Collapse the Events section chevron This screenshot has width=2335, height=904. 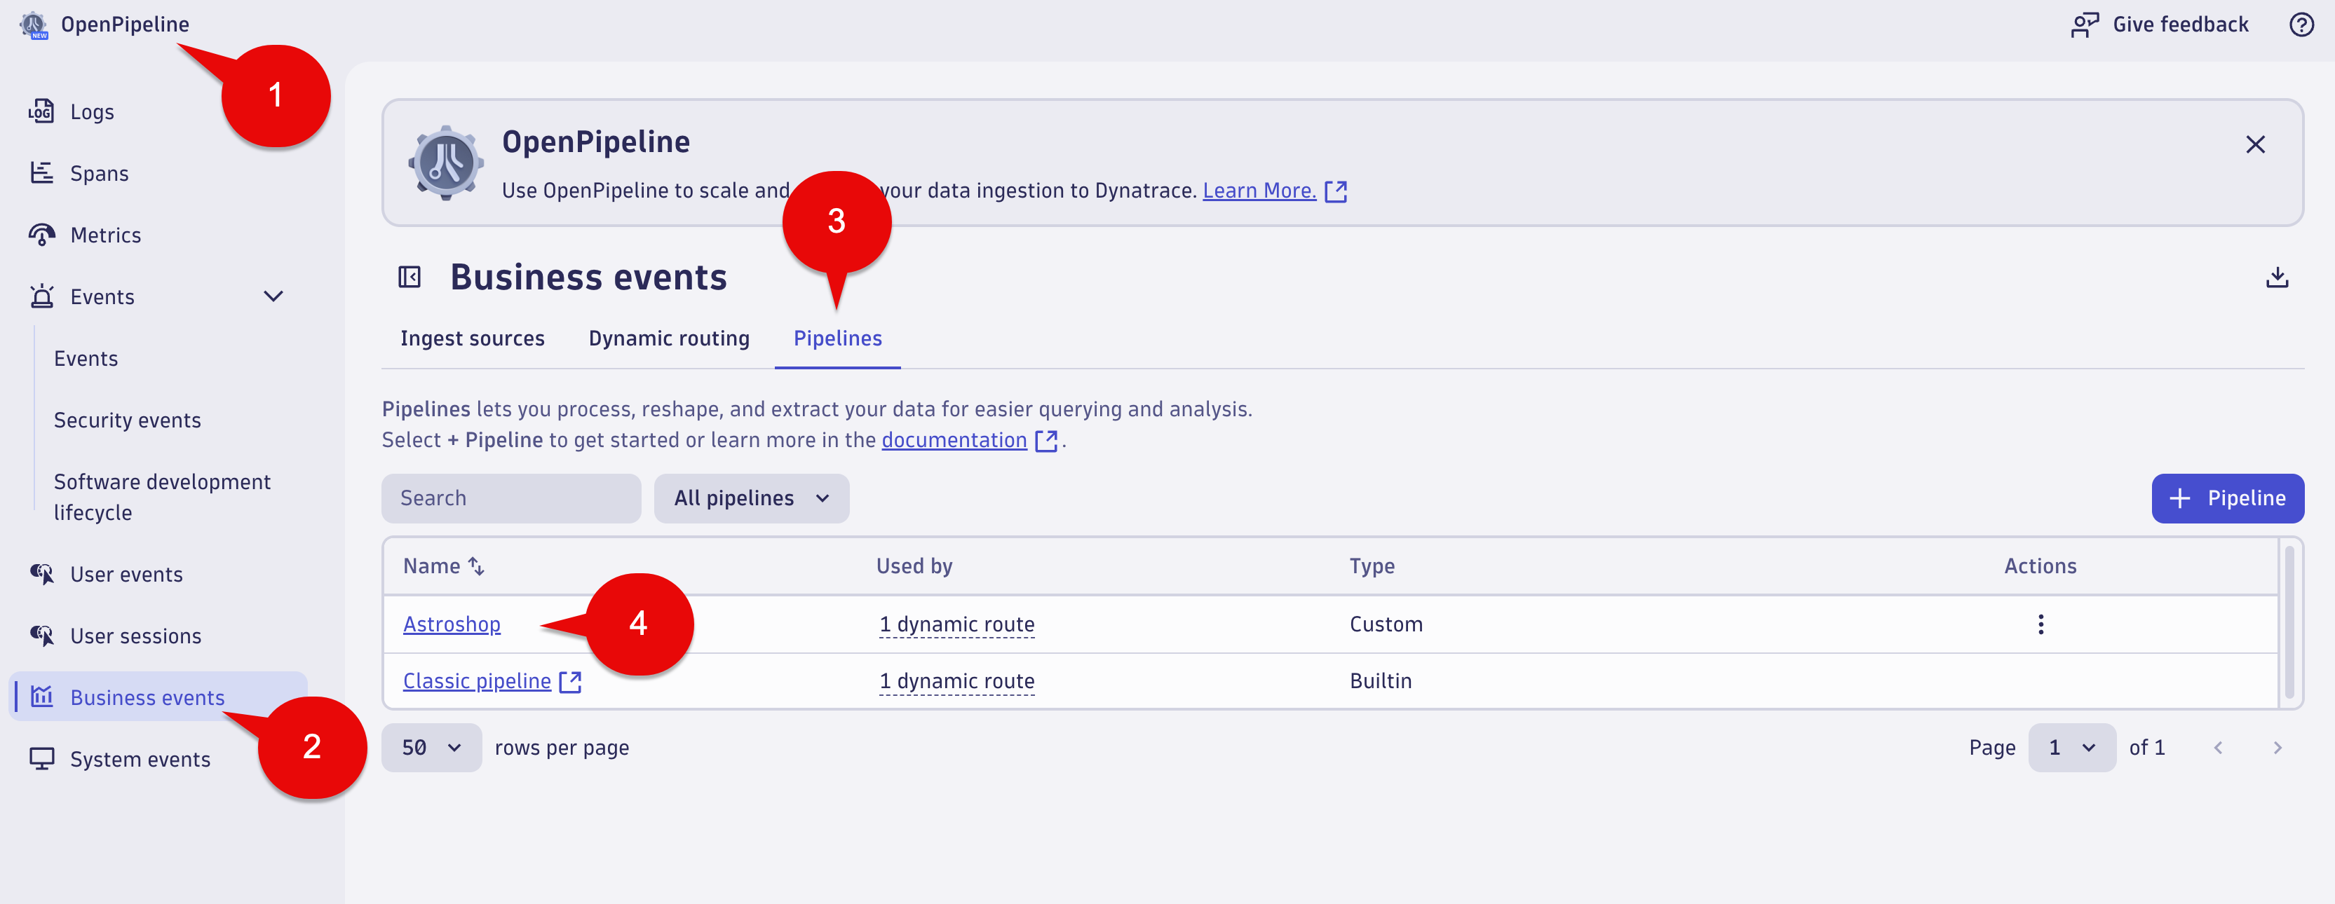(273, 296)
